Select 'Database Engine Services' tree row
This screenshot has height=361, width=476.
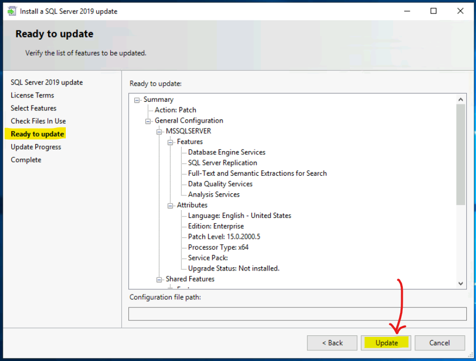(227, 152)
